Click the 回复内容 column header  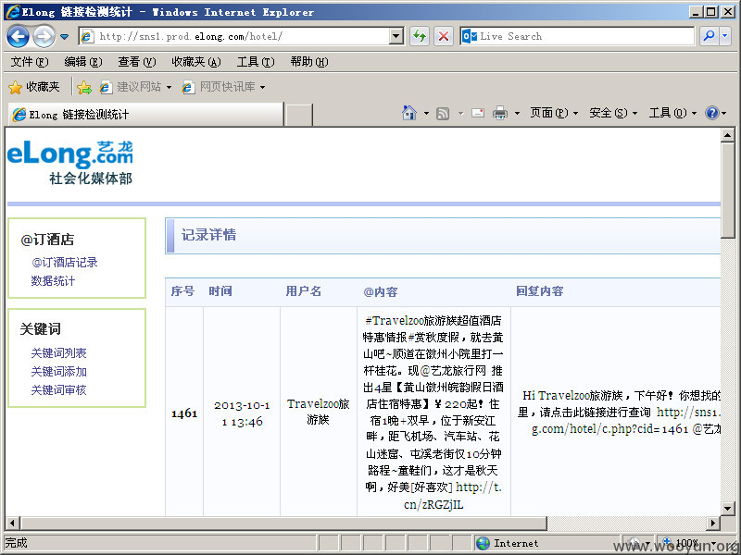click(540, 291)
